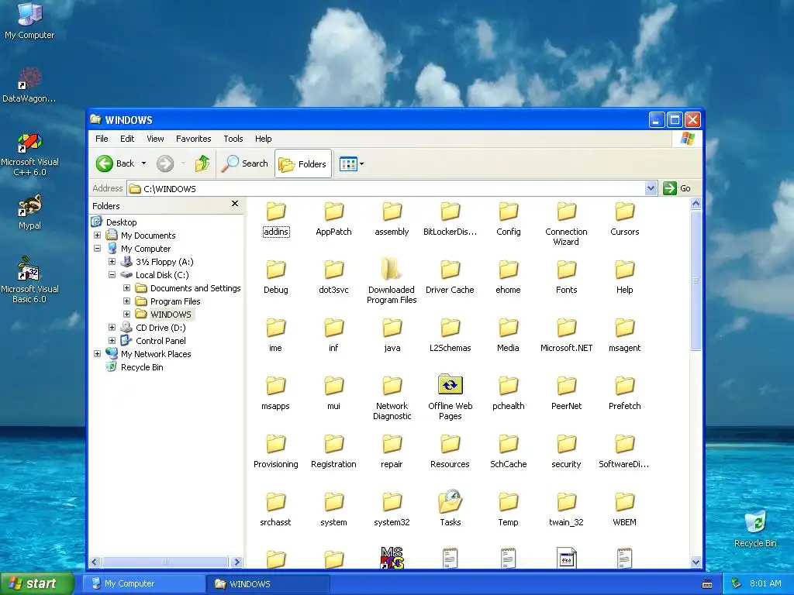The image size is (794, 595).
Task: Open the Start menu
Action: (x=36, y=583)
